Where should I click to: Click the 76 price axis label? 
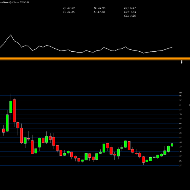coord(180,114)
